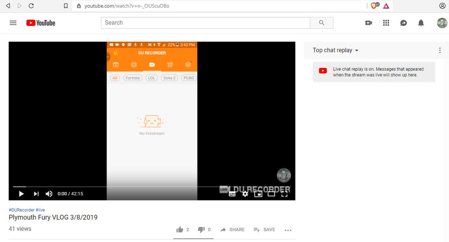The image size is (449, 242).
Task: Switch to miniplayer mode
Action: (x=258, y=194)
